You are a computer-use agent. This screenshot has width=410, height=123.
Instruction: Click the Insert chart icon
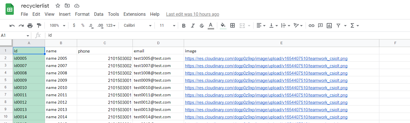point(329,26)
